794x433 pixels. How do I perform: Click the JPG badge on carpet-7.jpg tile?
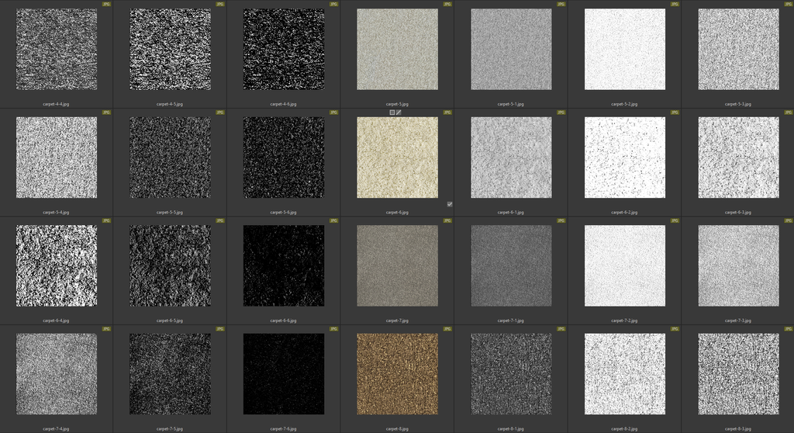(x=447, y=220)
